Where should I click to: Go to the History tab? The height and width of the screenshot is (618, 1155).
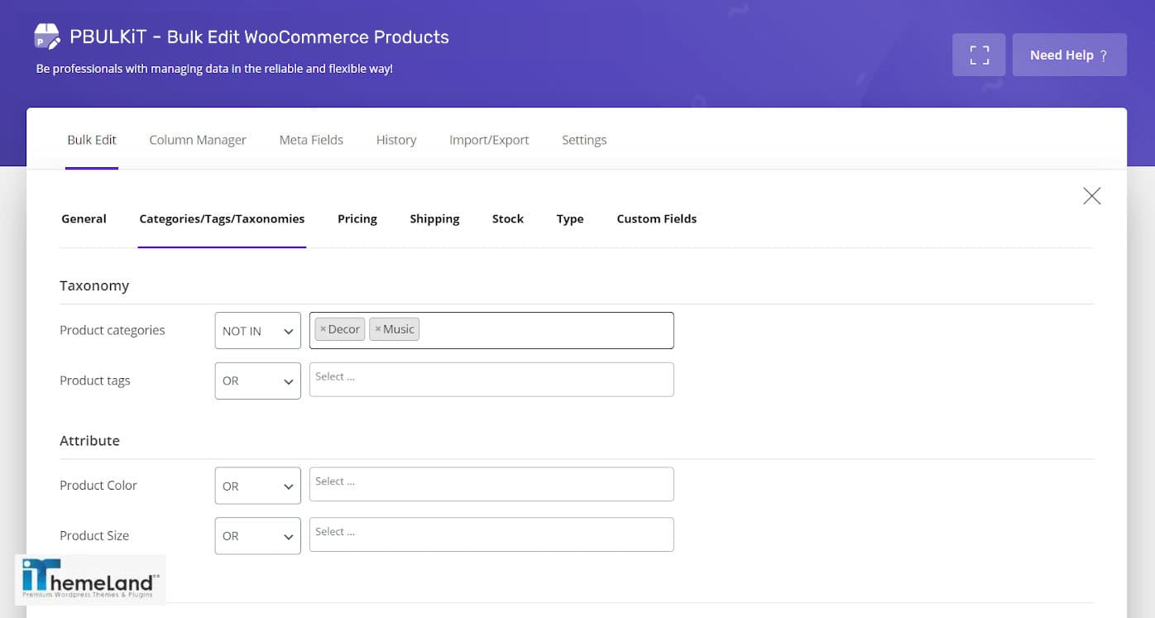point(396,140)
